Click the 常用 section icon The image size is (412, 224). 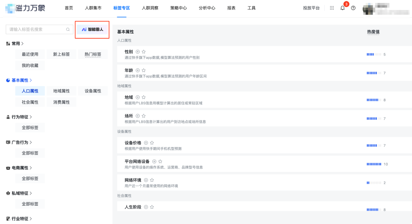tap(8, 44)
